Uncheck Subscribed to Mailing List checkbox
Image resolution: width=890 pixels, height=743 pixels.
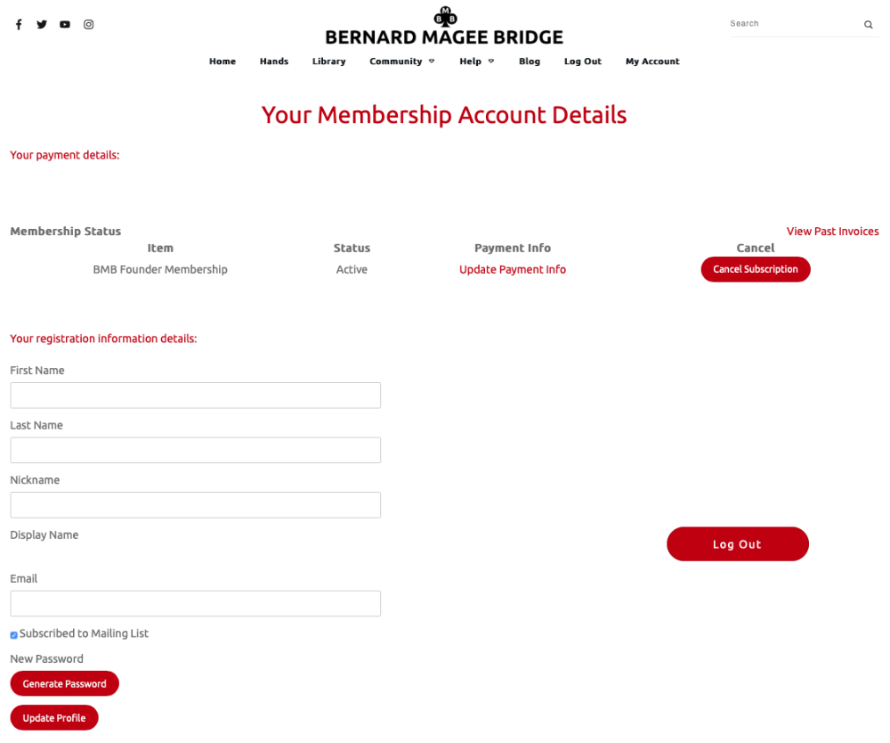click(x=14, y=635)
